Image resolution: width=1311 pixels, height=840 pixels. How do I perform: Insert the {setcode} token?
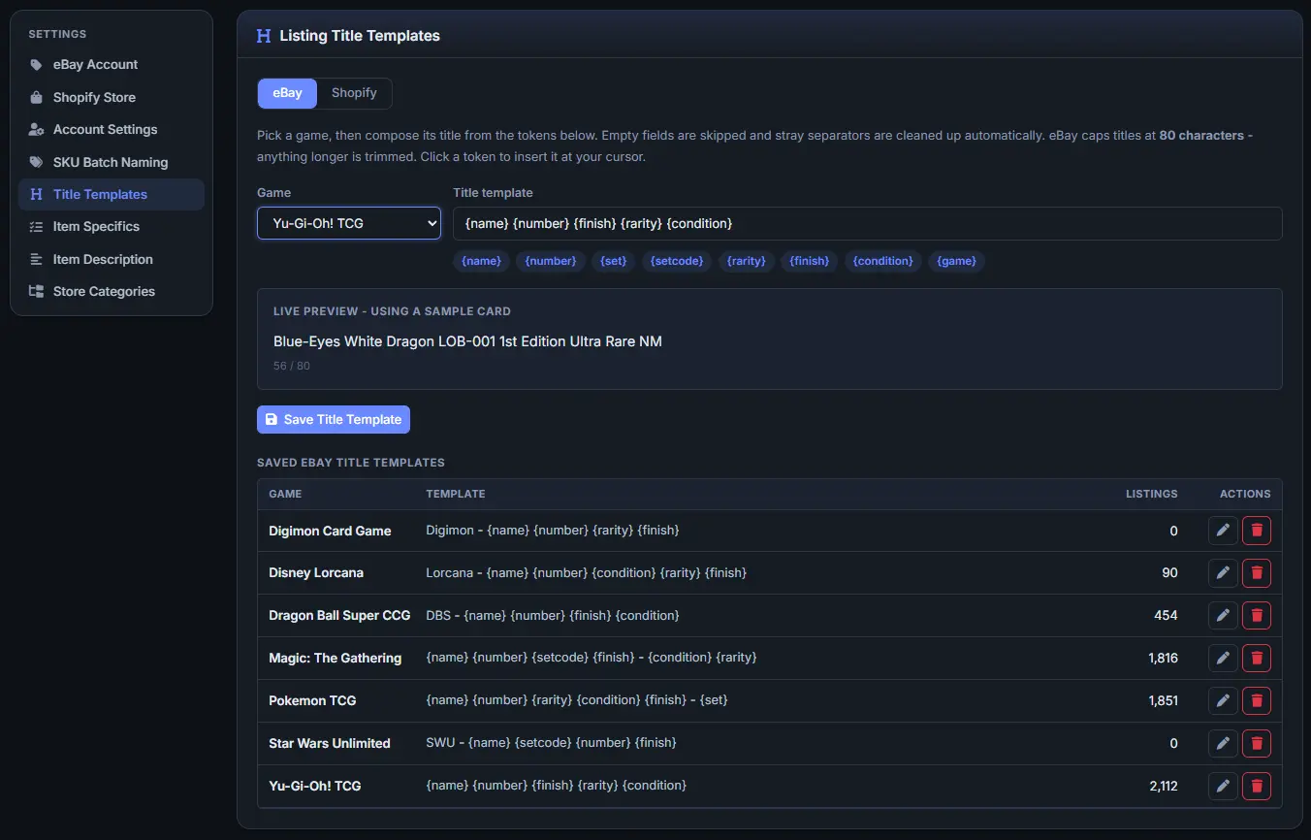[676, 261]
